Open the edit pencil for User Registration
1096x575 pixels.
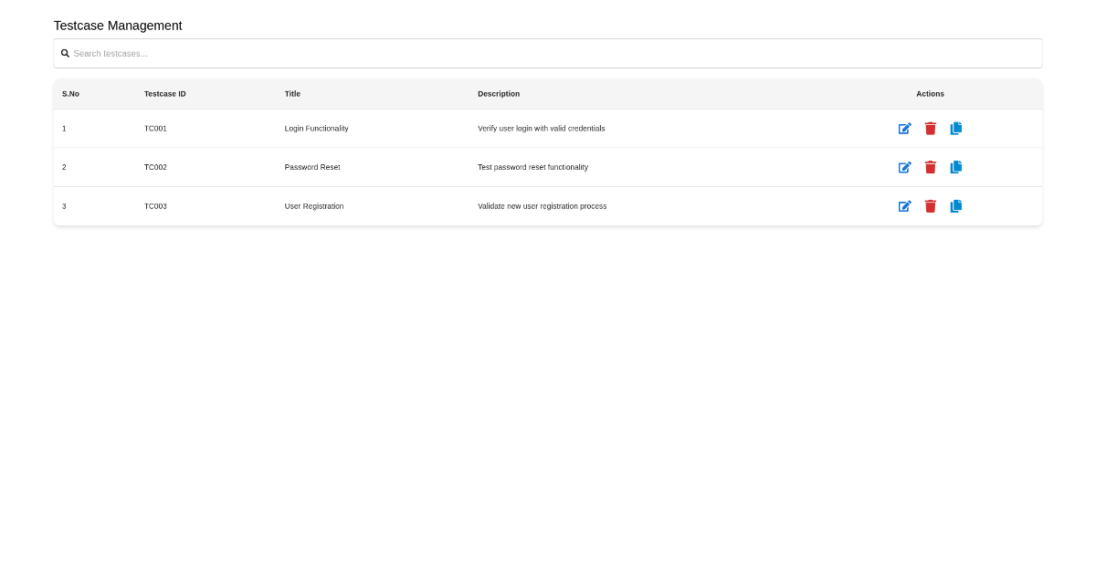pyautogui.click(x=904, y=206)
